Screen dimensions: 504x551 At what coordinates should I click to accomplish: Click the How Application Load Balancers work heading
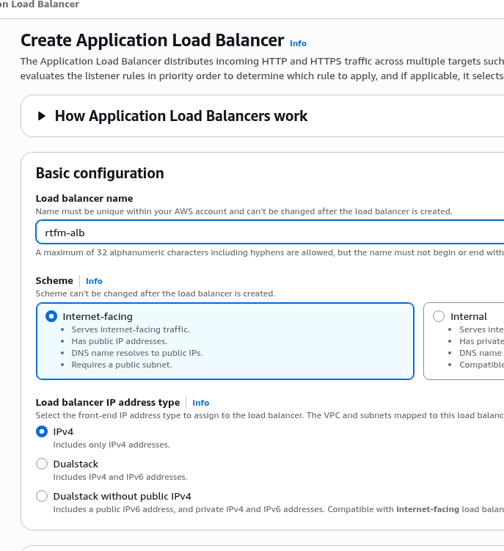[x=181, y=116]
